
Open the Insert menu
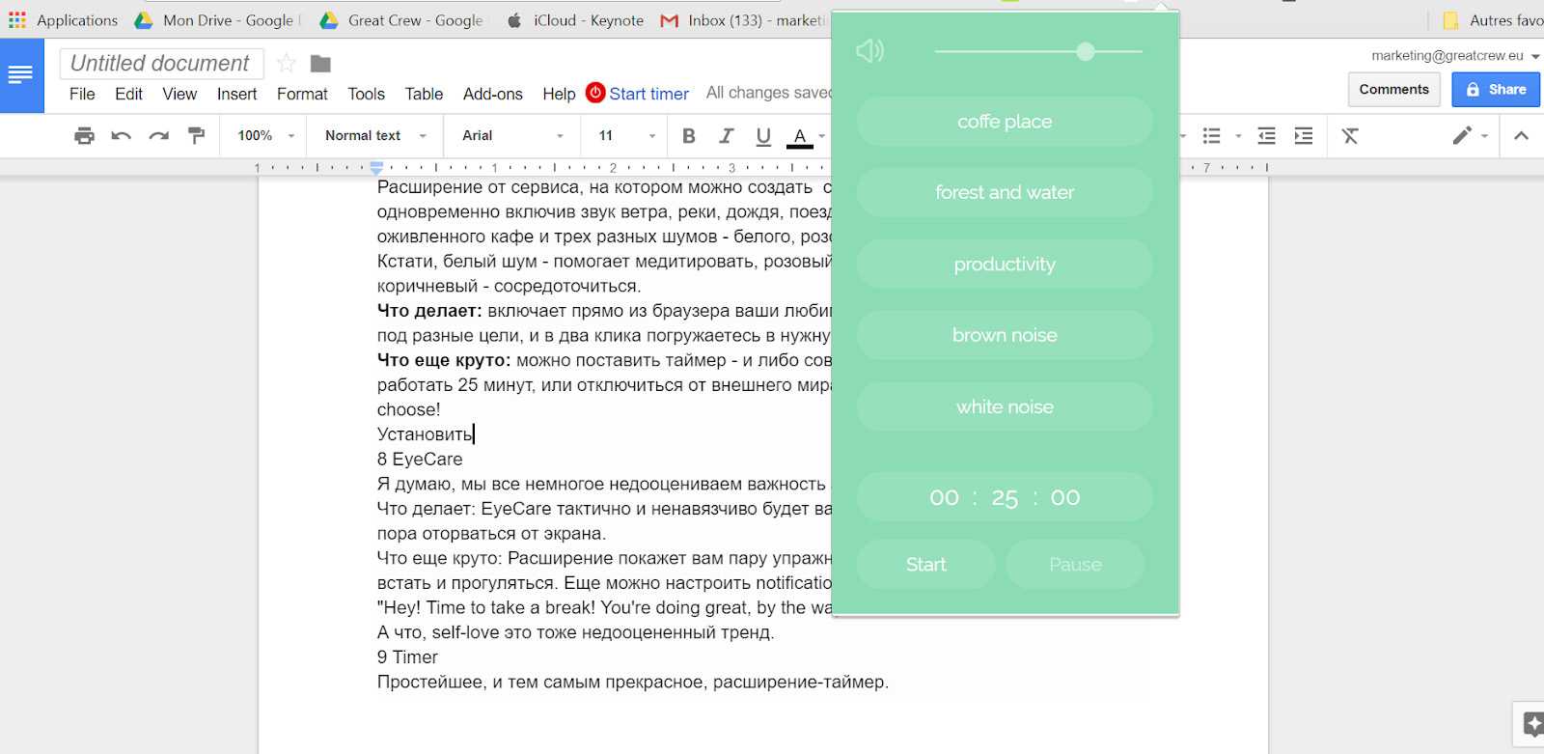[236, 94]
